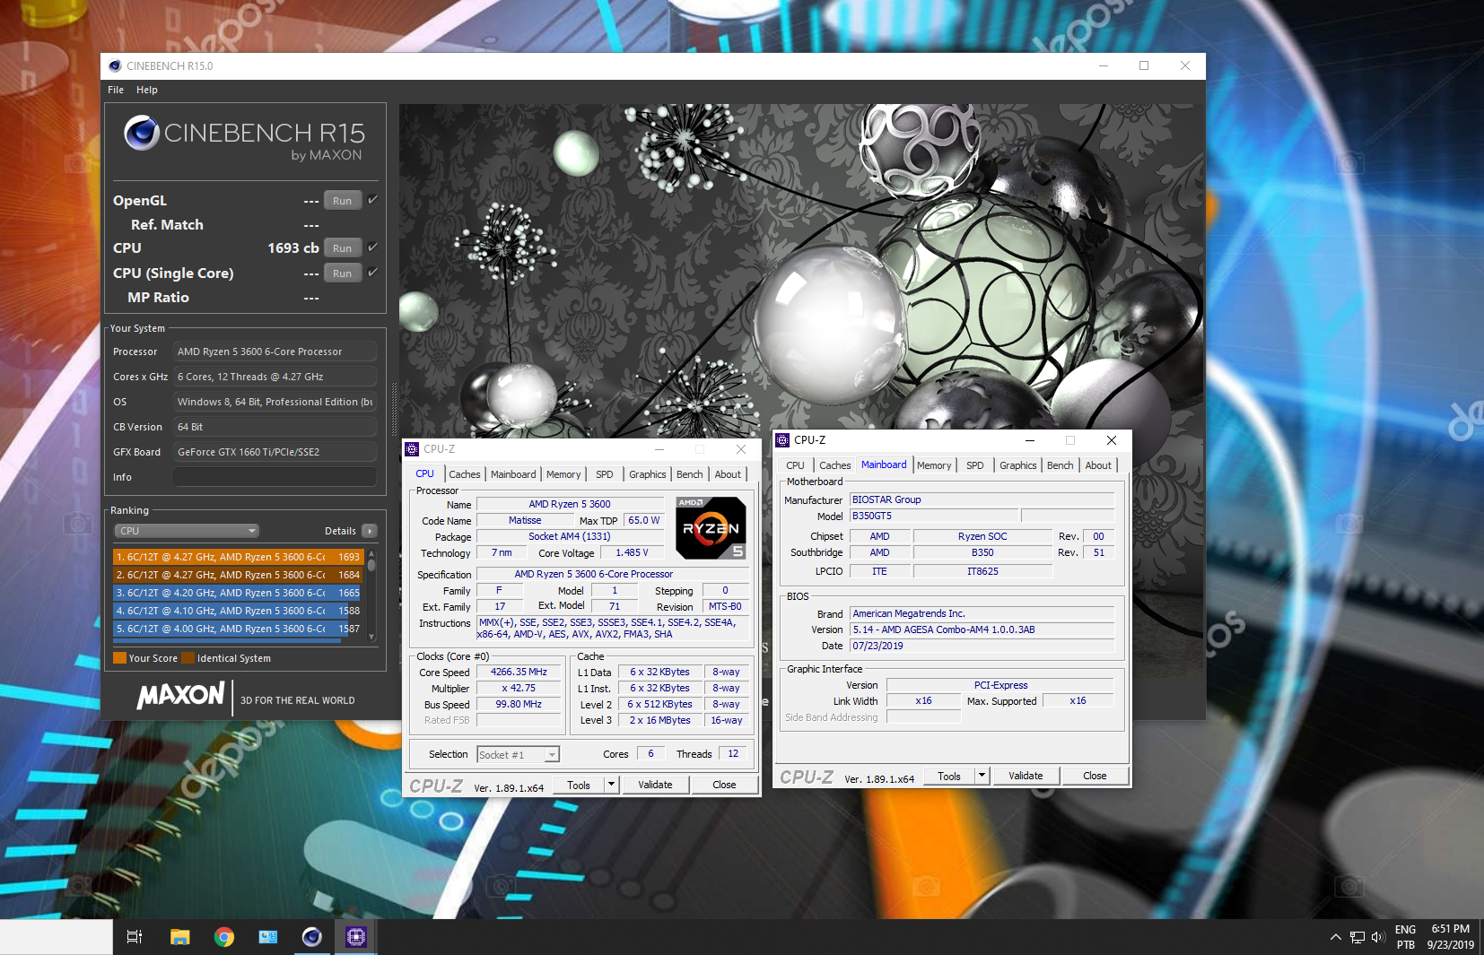Click the MAXON logo at panel bottom
Image resolution: width=1484 pixels, height=955 pixels.
[180, 696]
